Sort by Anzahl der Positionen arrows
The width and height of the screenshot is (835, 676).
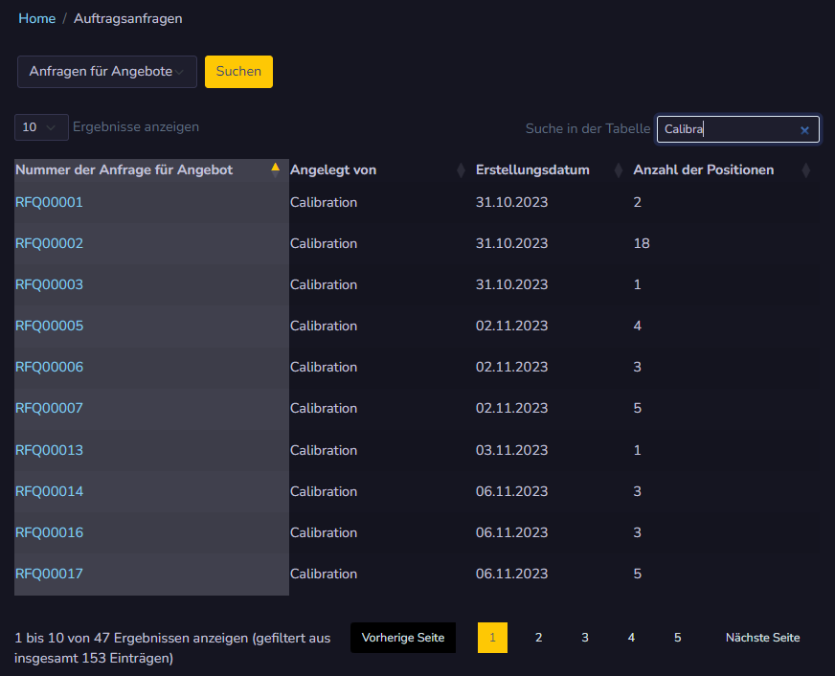(805, 170)
